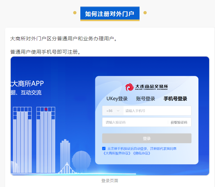Click the text 普通用户使用手机号即可注册。
This screenshot has height=187, width=215.
pyautogui.click(x=46, y=52)
